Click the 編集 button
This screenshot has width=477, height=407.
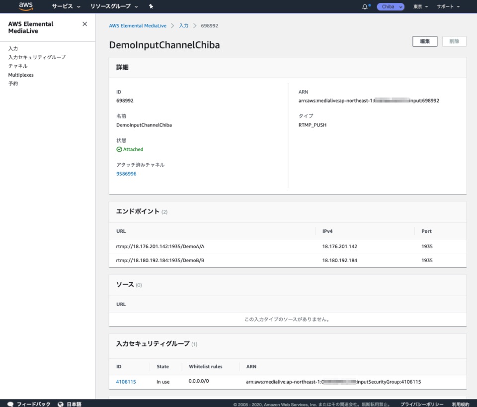[x=425, y=41]
